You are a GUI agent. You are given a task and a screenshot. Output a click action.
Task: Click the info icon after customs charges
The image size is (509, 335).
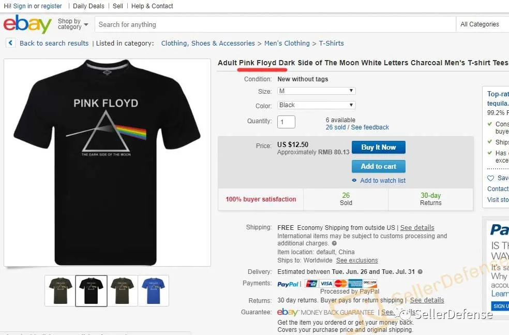334,243
